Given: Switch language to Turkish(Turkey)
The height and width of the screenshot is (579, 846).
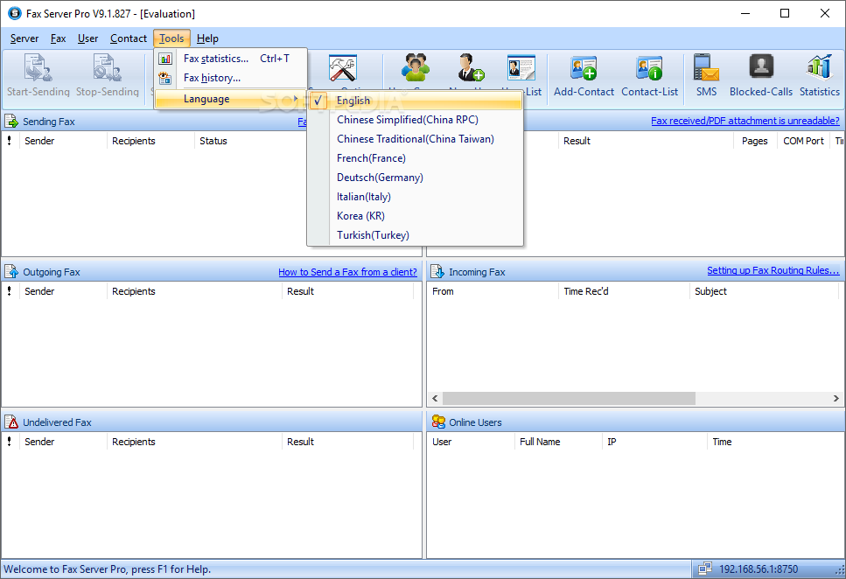Looking at the screenshot, I should coord(415,235).
